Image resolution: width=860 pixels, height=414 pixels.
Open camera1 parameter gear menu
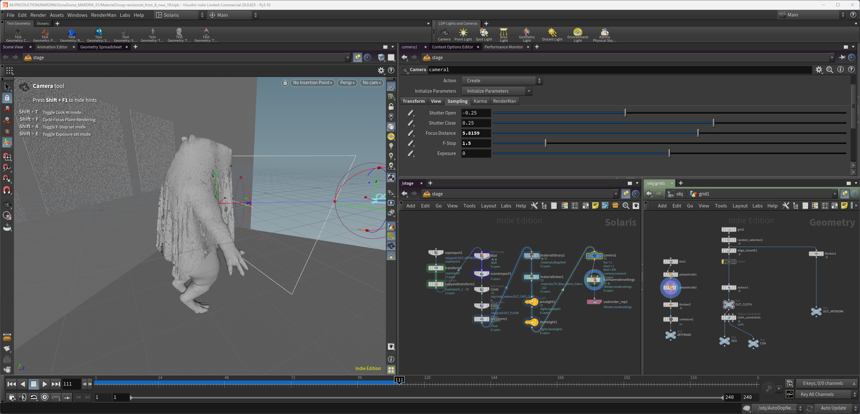[819, 70]
